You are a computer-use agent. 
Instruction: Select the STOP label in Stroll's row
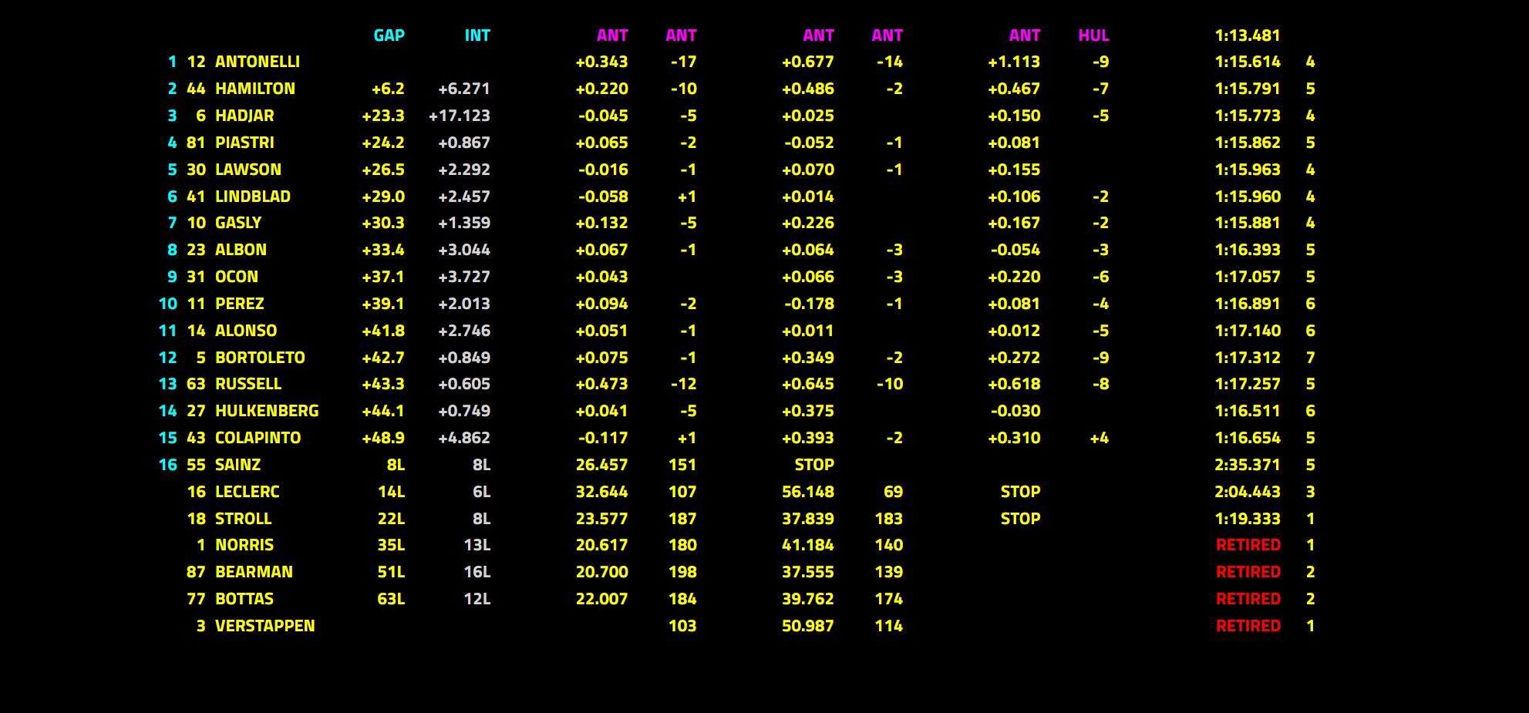coord(1020,519)
